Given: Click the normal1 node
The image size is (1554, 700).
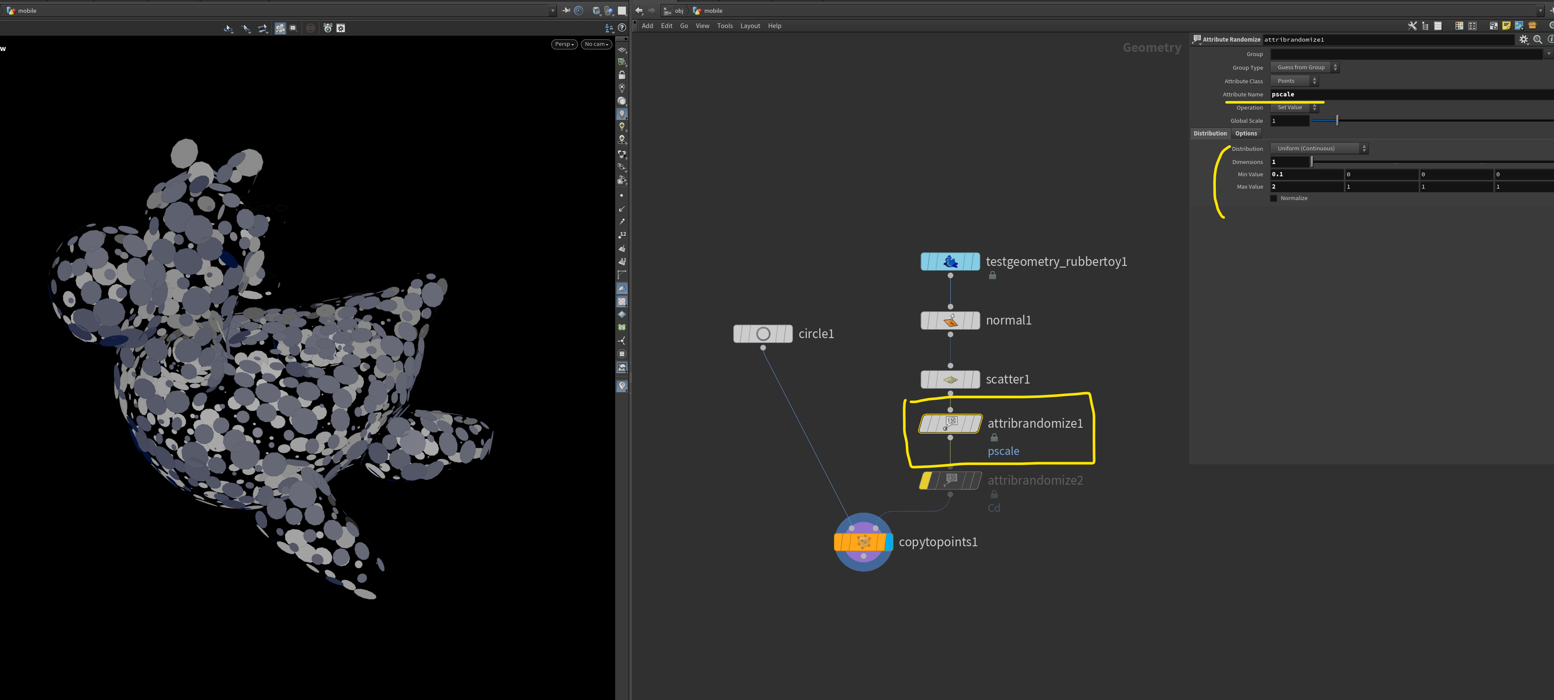Looking at the screenshot, I should pyautogui.click(x=950, y=320).
